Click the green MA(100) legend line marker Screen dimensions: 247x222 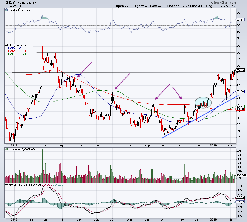[6, 54]
